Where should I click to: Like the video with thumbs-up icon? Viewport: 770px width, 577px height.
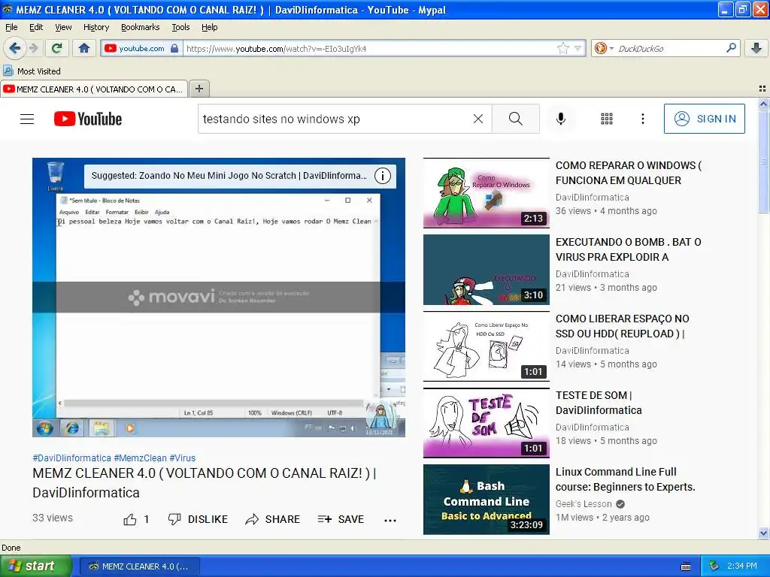[x=130, y=519]
